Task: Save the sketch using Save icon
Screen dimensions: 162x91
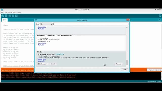Action: pos(16,16)
